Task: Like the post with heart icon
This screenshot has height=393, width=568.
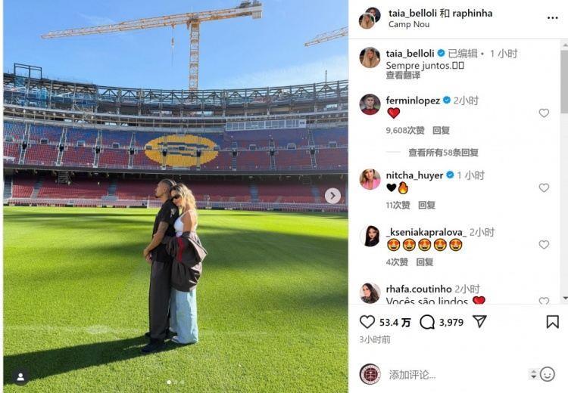Action: (x=367, y=322)
